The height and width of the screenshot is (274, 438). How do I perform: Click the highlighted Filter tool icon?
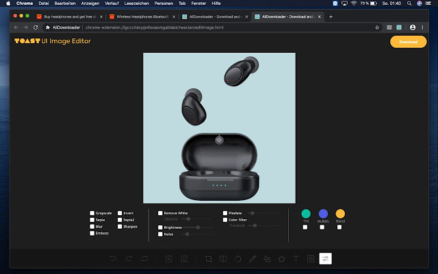click(326, 259)
